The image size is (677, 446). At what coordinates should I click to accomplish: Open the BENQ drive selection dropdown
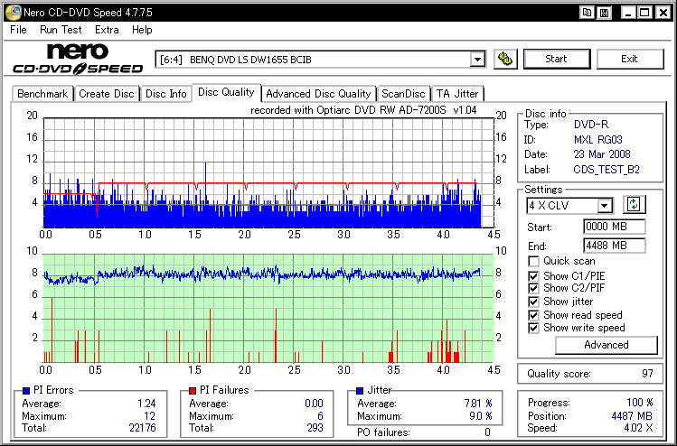click(x=477, y=60)
